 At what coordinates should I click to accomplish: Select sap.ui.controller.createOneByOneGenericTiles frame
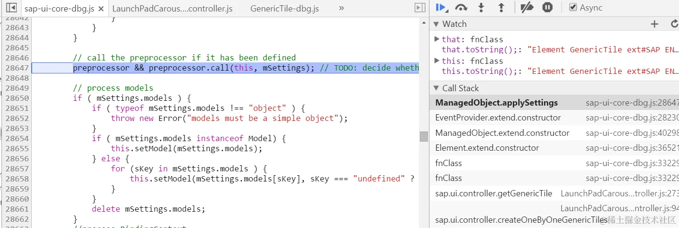coord(522,220)
